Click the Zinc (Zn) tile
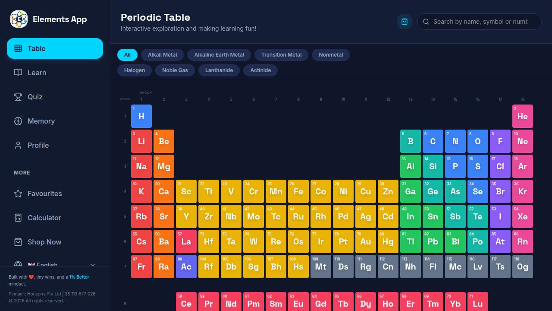This screenshot has width=552, height=311. click(388, 191)
